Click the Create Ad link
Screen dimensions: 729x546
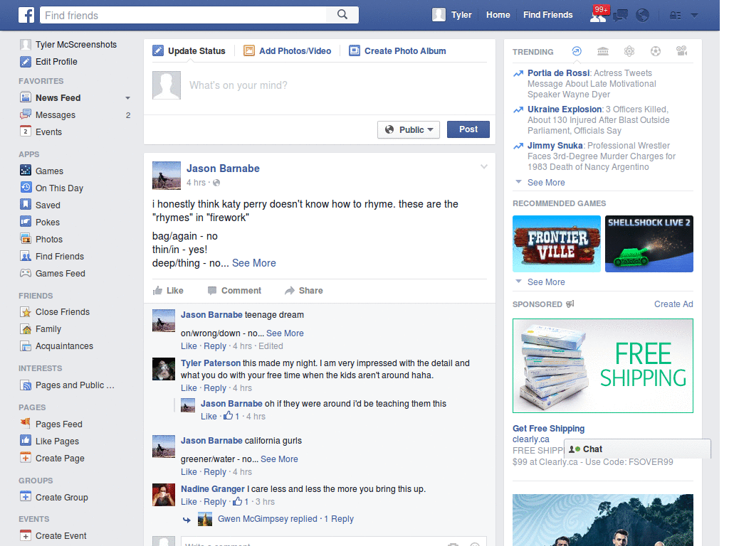673,304
